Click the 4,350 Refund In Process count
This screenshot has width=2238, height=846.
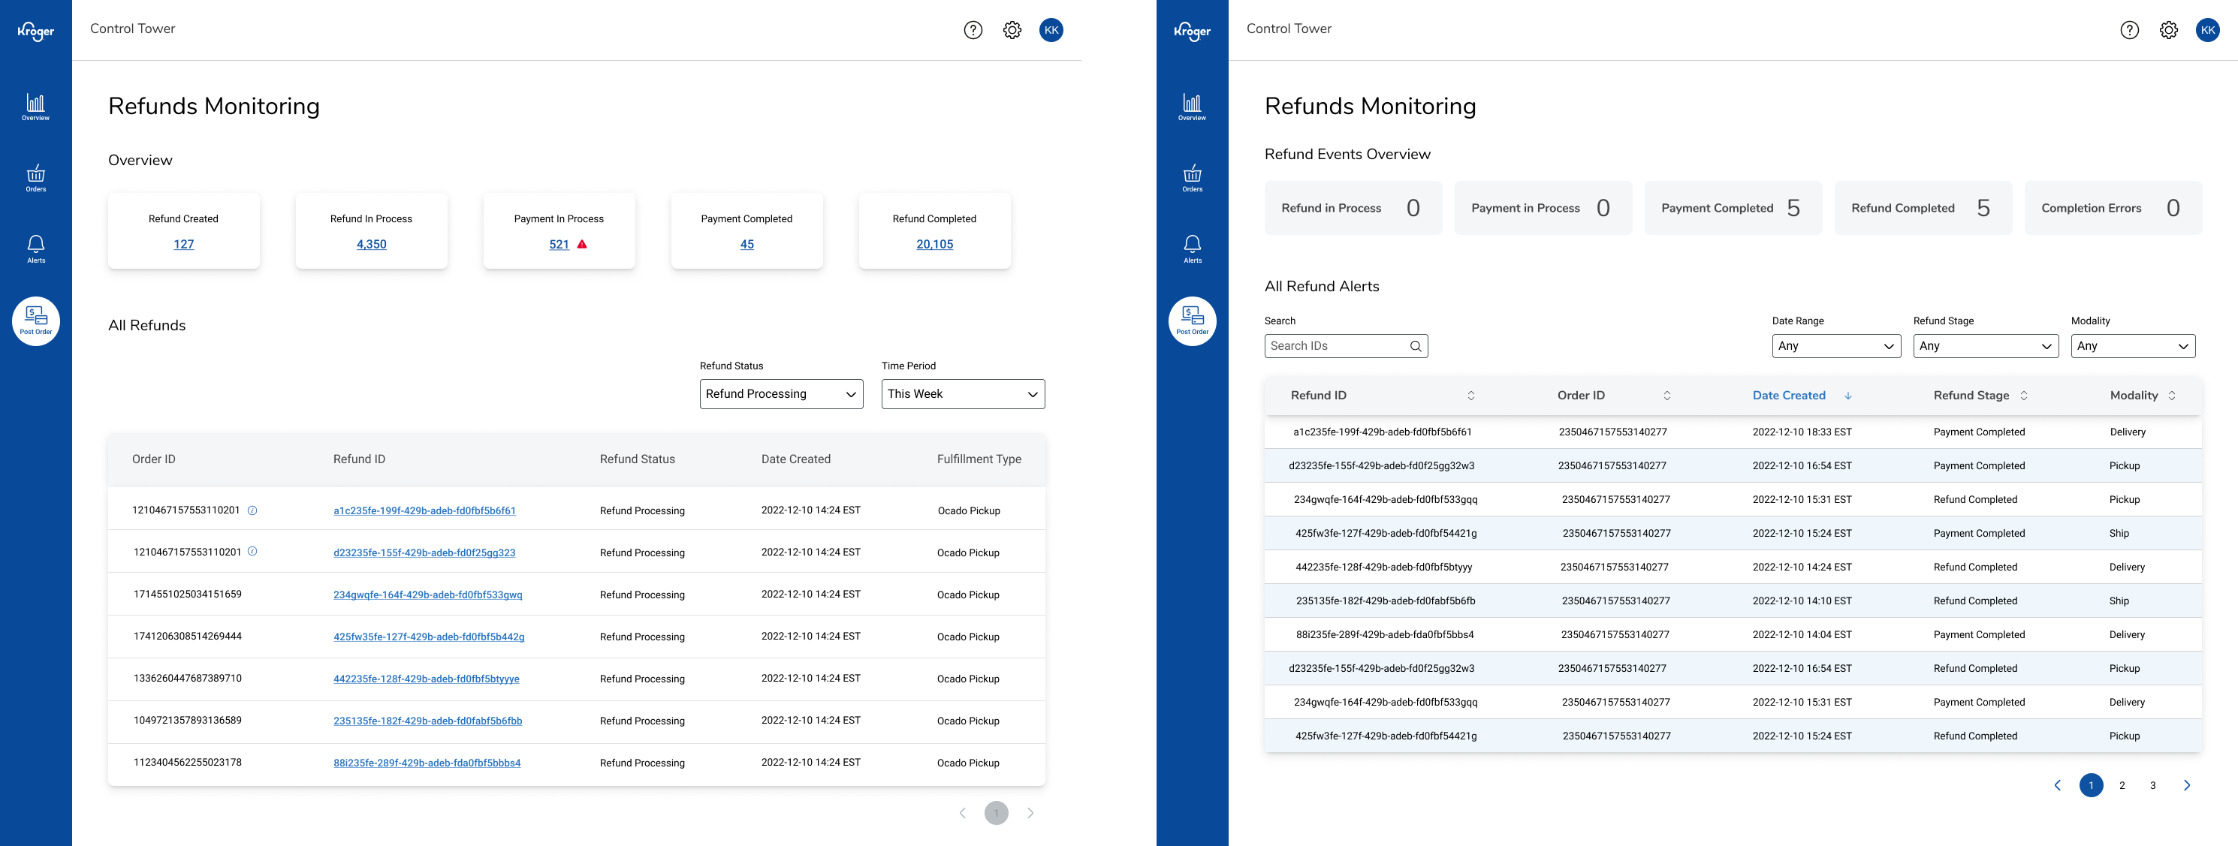[x=371, y=244]
